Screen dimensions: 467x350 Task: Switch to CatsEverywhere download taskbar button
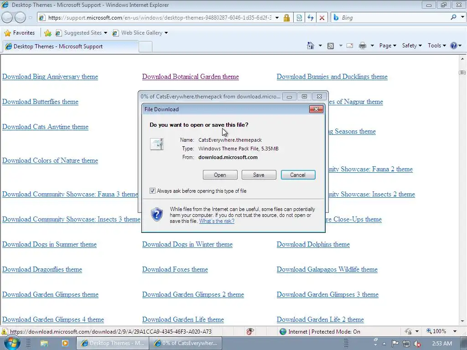click(x=185, y=343)
